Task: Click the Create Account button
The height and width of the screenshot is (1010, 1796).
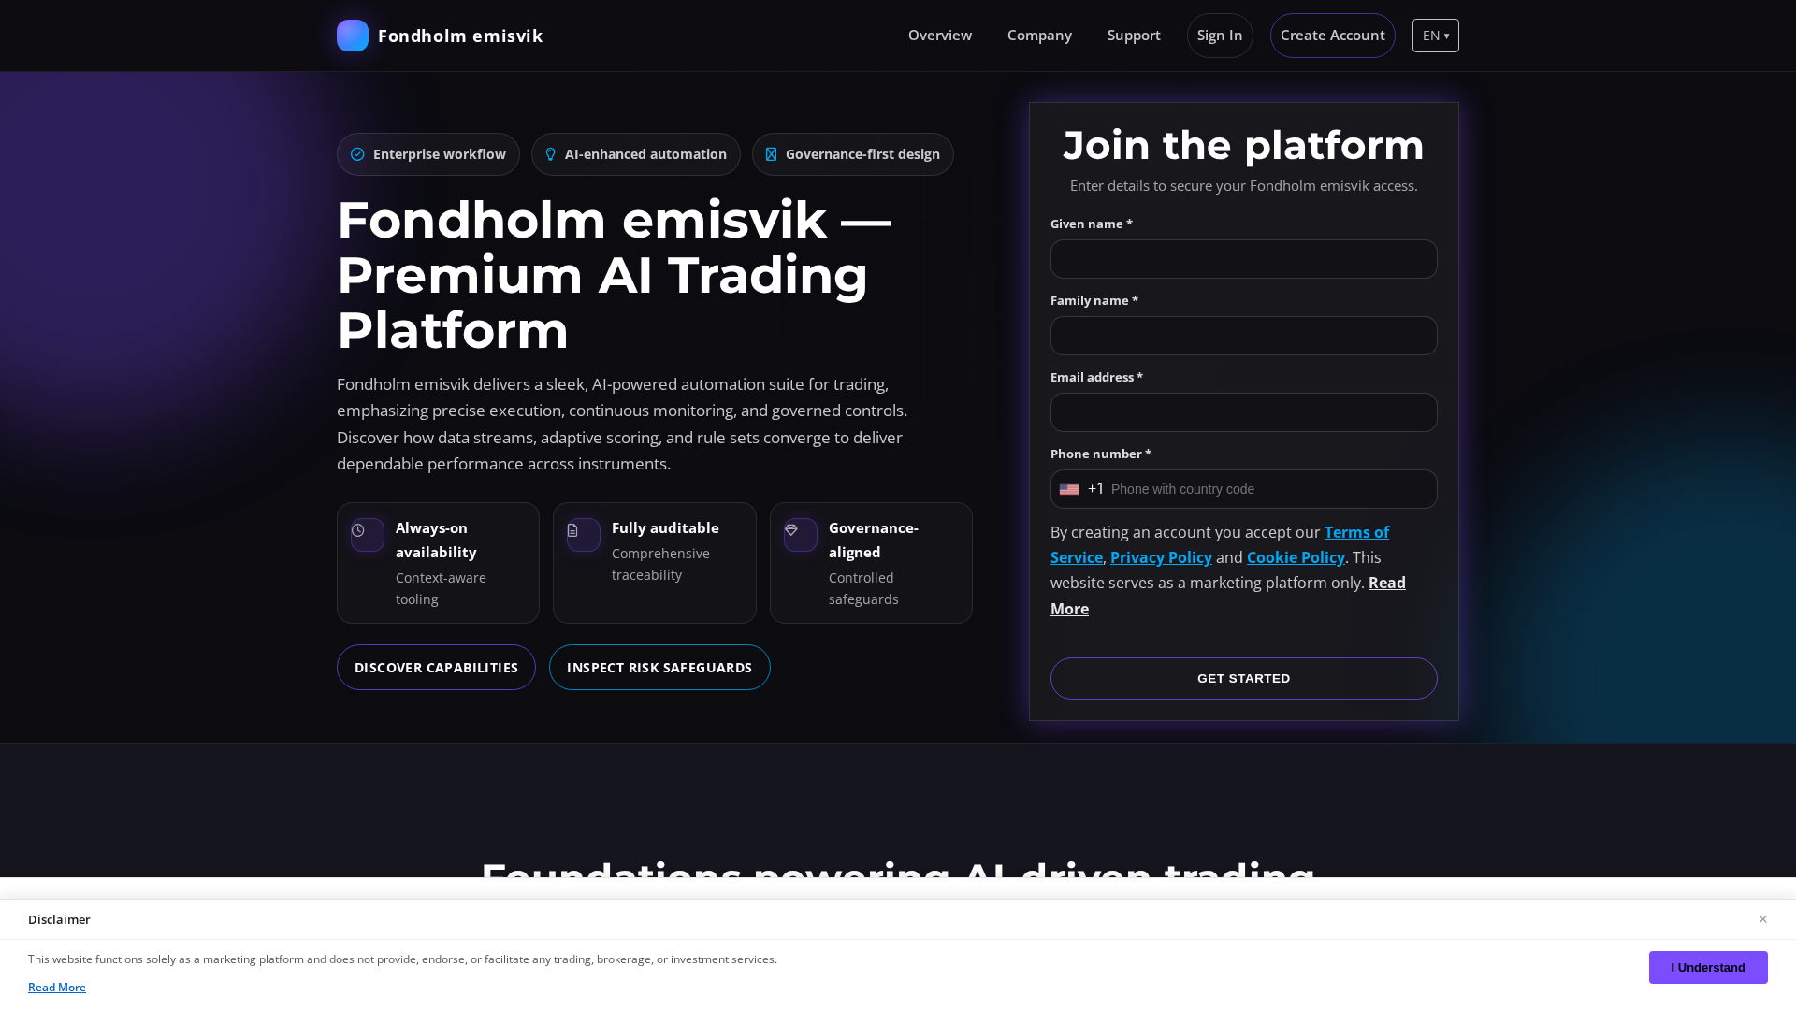Action: (x=1332, y=36)
